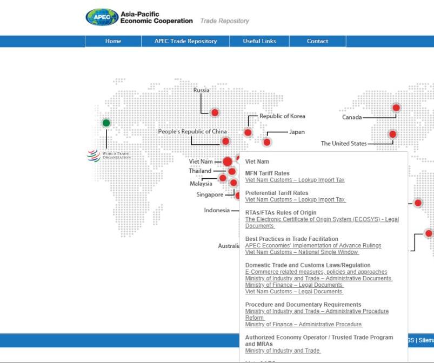
Task: Click the Thailand map label
Action: (x=200, y=171)
